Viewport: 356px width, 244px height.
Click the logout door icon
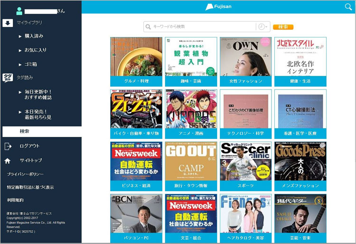coord(8,146)
